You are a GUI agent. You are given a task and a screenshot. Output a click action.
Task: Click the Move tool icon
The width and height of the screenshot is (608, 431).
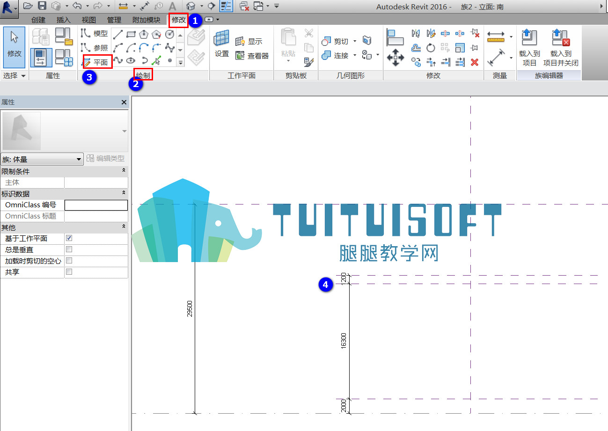coord(396,58)
